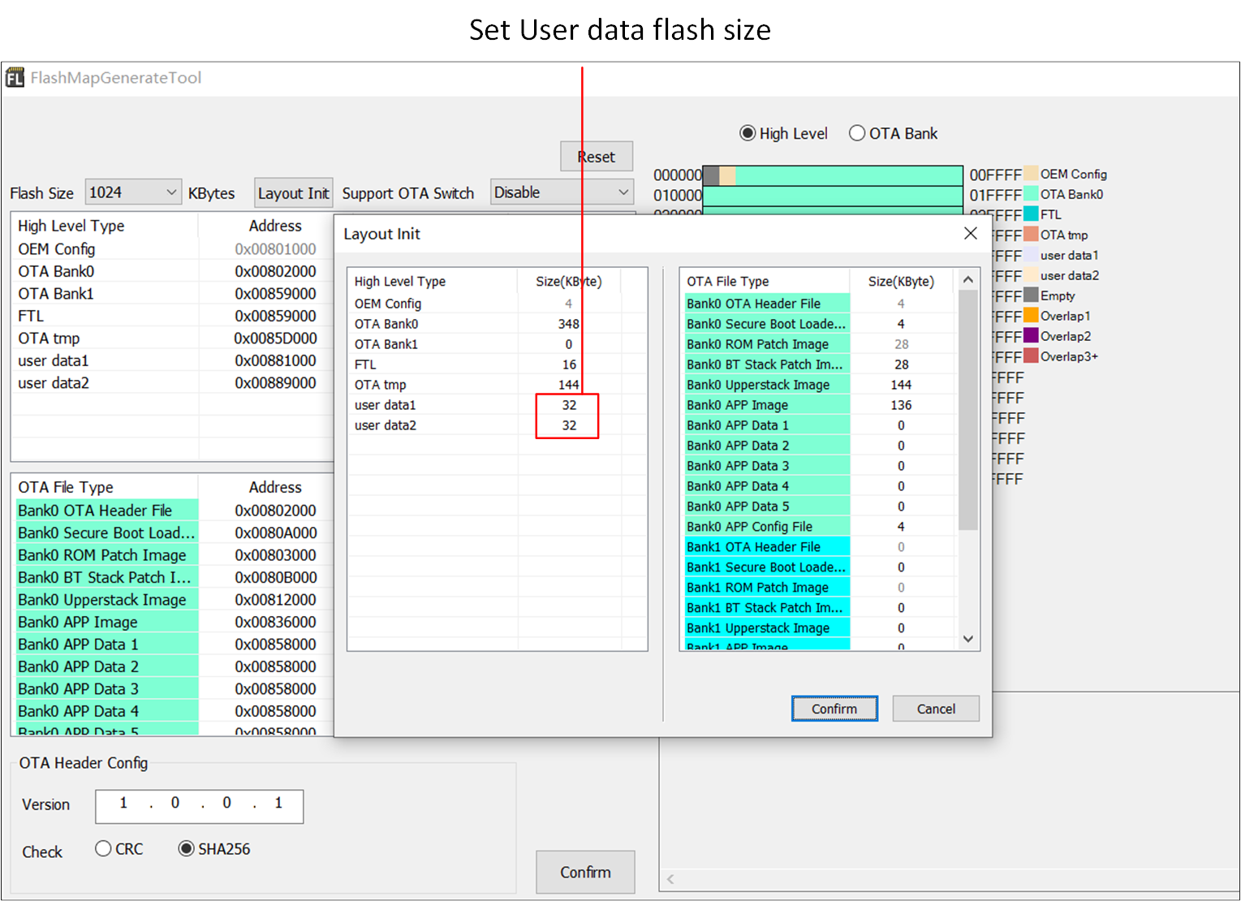This screenshot has height=901, width=1241.
Task: Click OTA tmp legend color swatch
Action: (1031, 235)
